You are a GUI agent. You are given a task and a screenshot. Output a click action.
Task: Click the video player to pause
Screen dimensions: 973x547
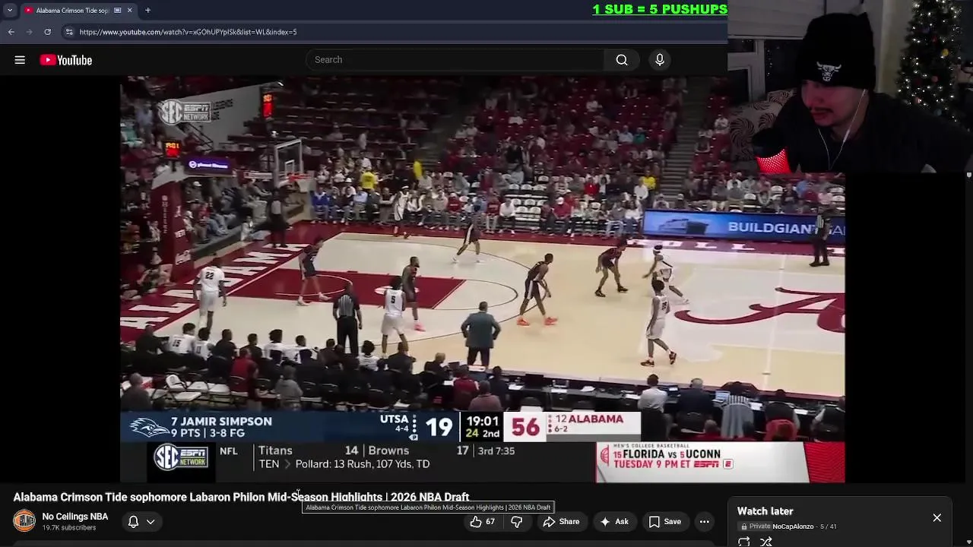[482, 279]
